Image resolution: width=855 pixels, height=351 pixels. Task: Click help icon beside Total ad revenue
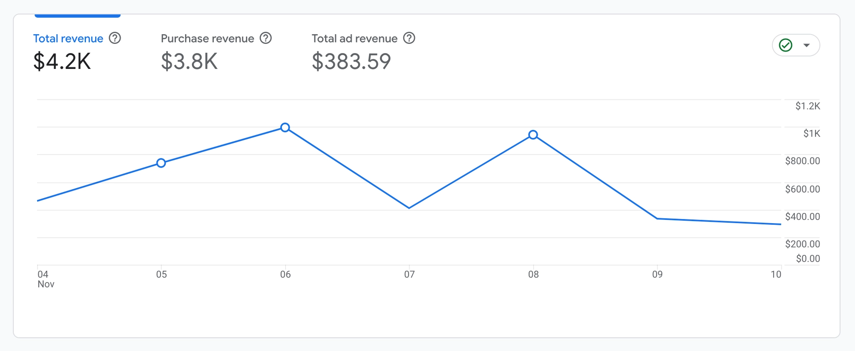point(409,38)
